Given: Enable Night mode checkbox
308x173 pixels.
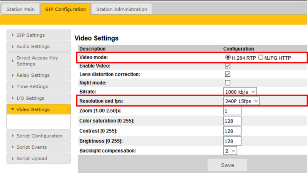Looking at the screenshot, I should tap(228, 83).
